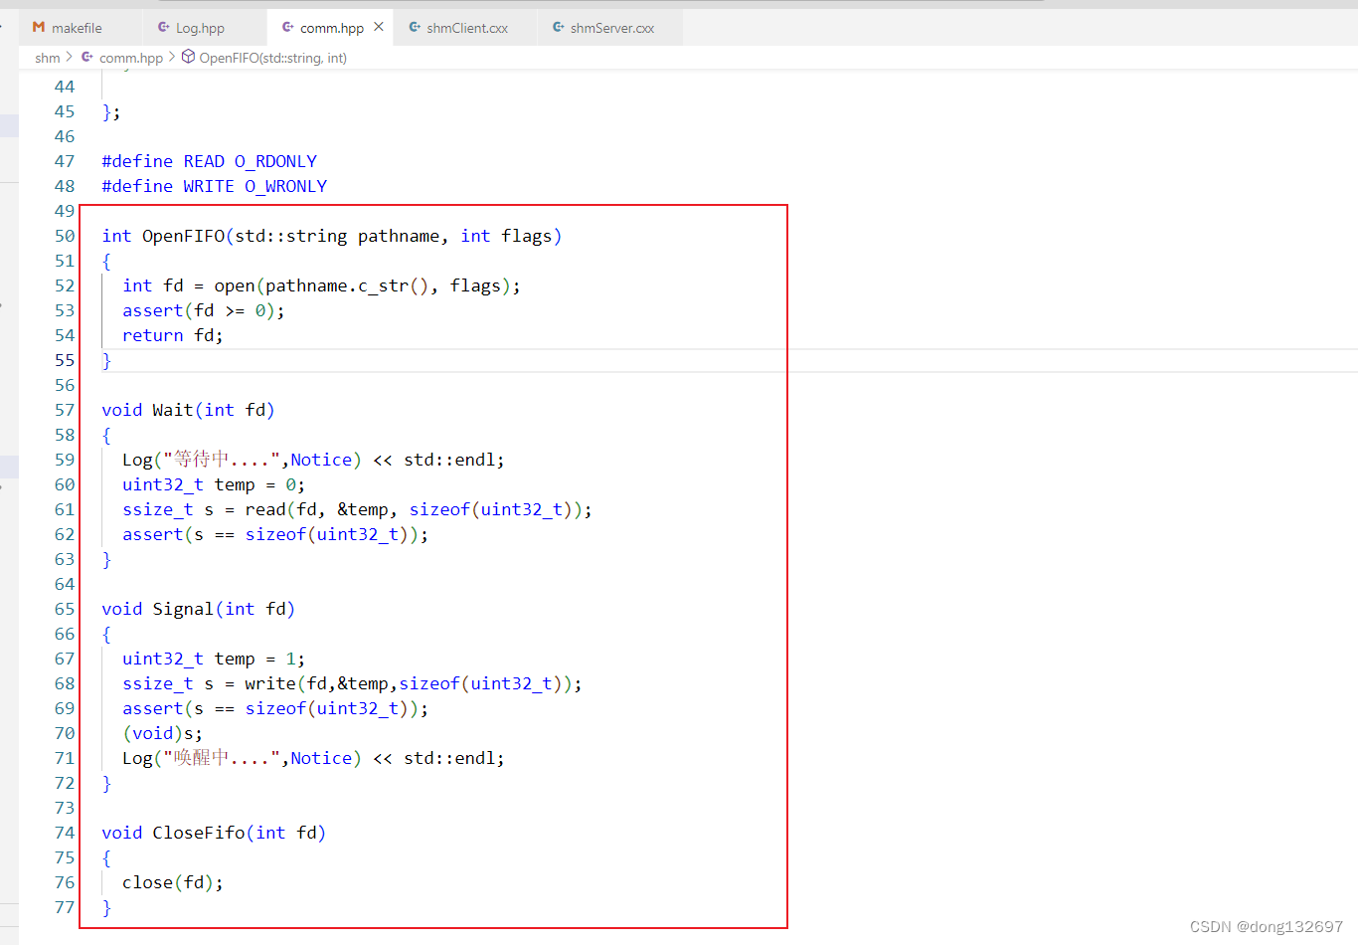Click the read( call on line 61
Viewport: 1358px width, 945px height.
pyautogui.click(x=269, y=509)
